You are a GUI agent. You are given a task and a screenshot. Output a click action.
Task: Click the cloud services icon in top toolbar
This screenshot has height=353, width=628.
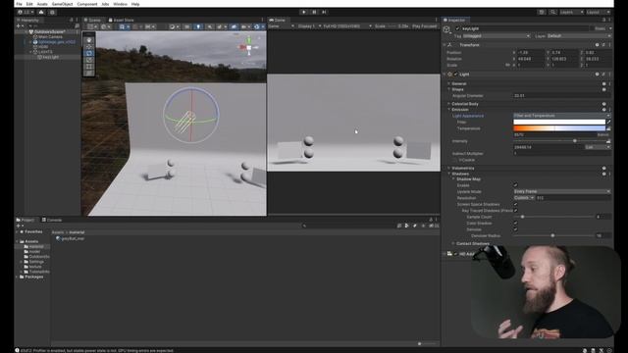pos(41,12)
